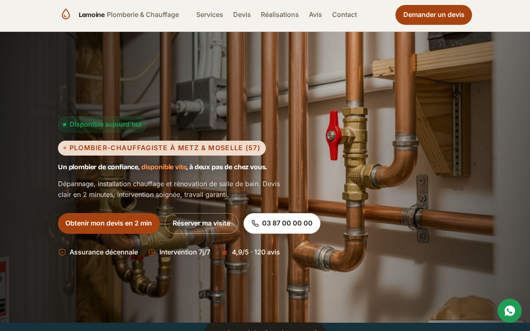Image resolution: width=530 pixels, height=331 pixels.
Task: Click the clock icon for Intervention 7j/7
Action: click(x=152, y=252)
